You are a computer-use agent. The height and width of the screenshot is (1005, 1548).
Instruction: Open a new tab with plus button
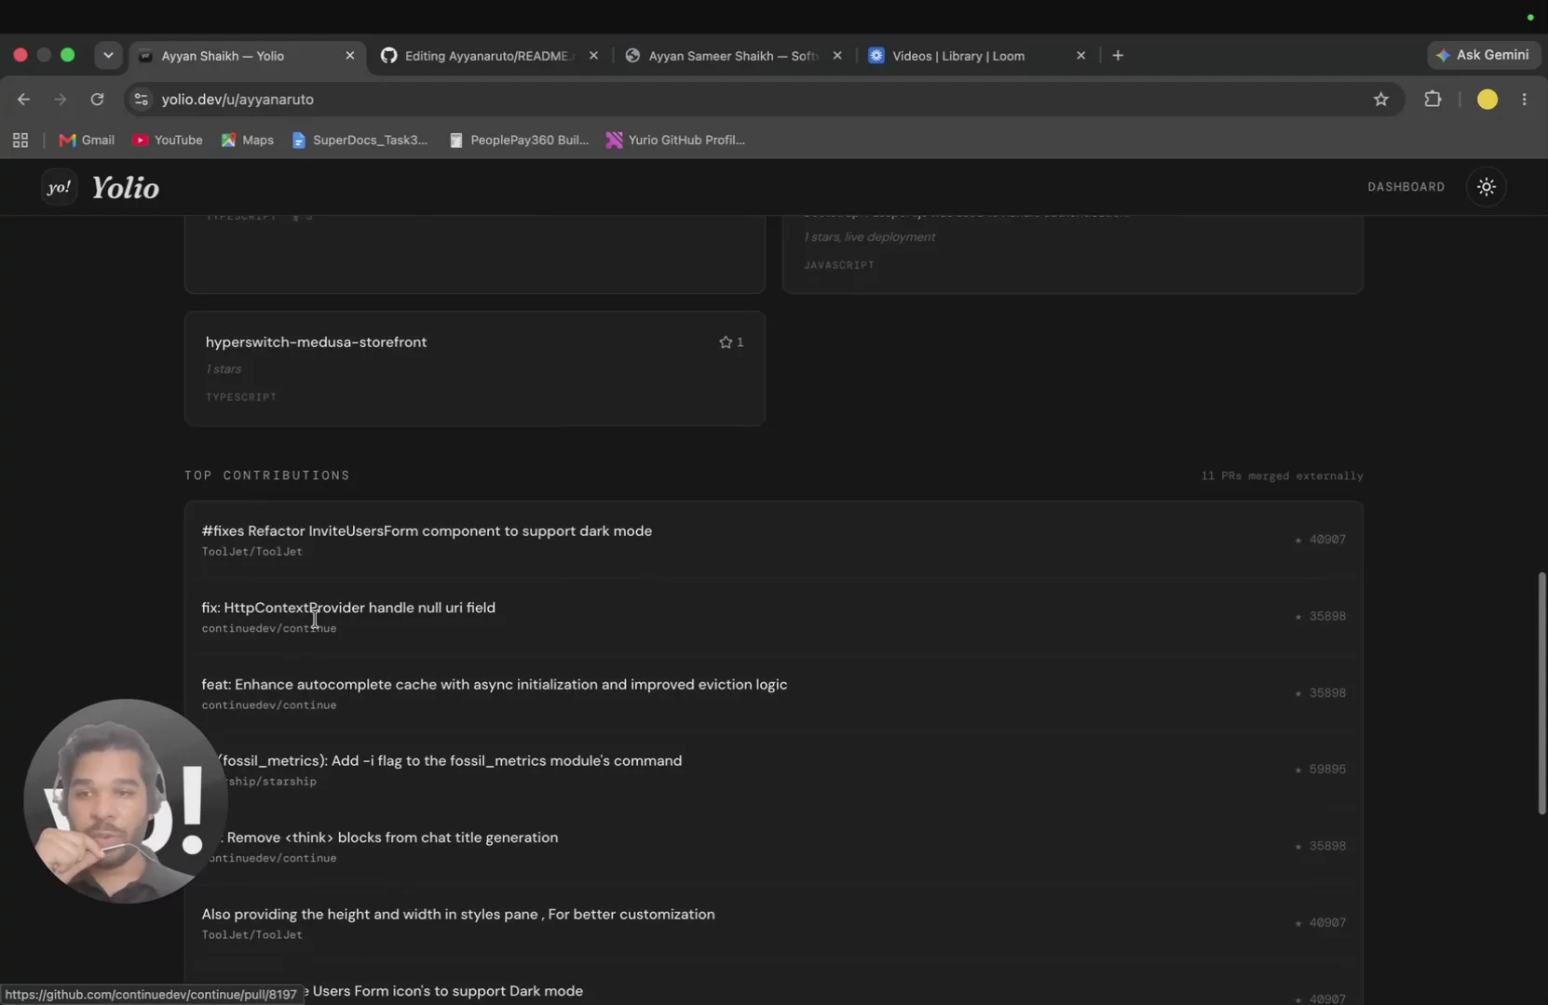pyautogui.click(x=1118, y=56)
